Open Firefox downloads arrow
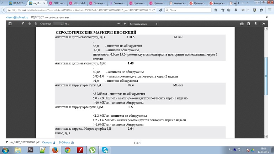Viewport: 274px width, 154px height. [236, 10]
